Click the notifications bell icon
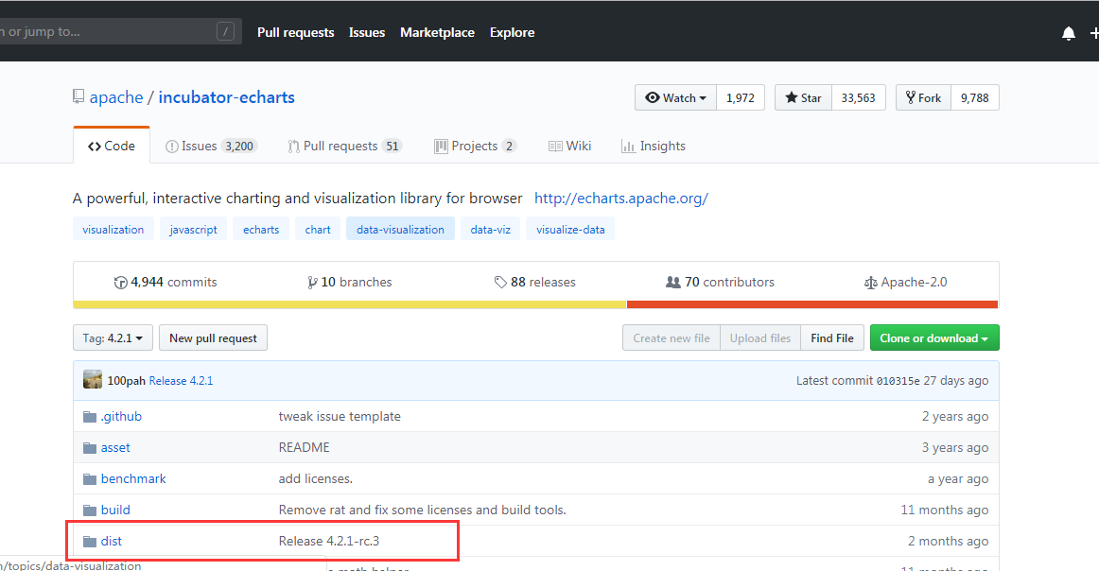 click(1069, 33)
